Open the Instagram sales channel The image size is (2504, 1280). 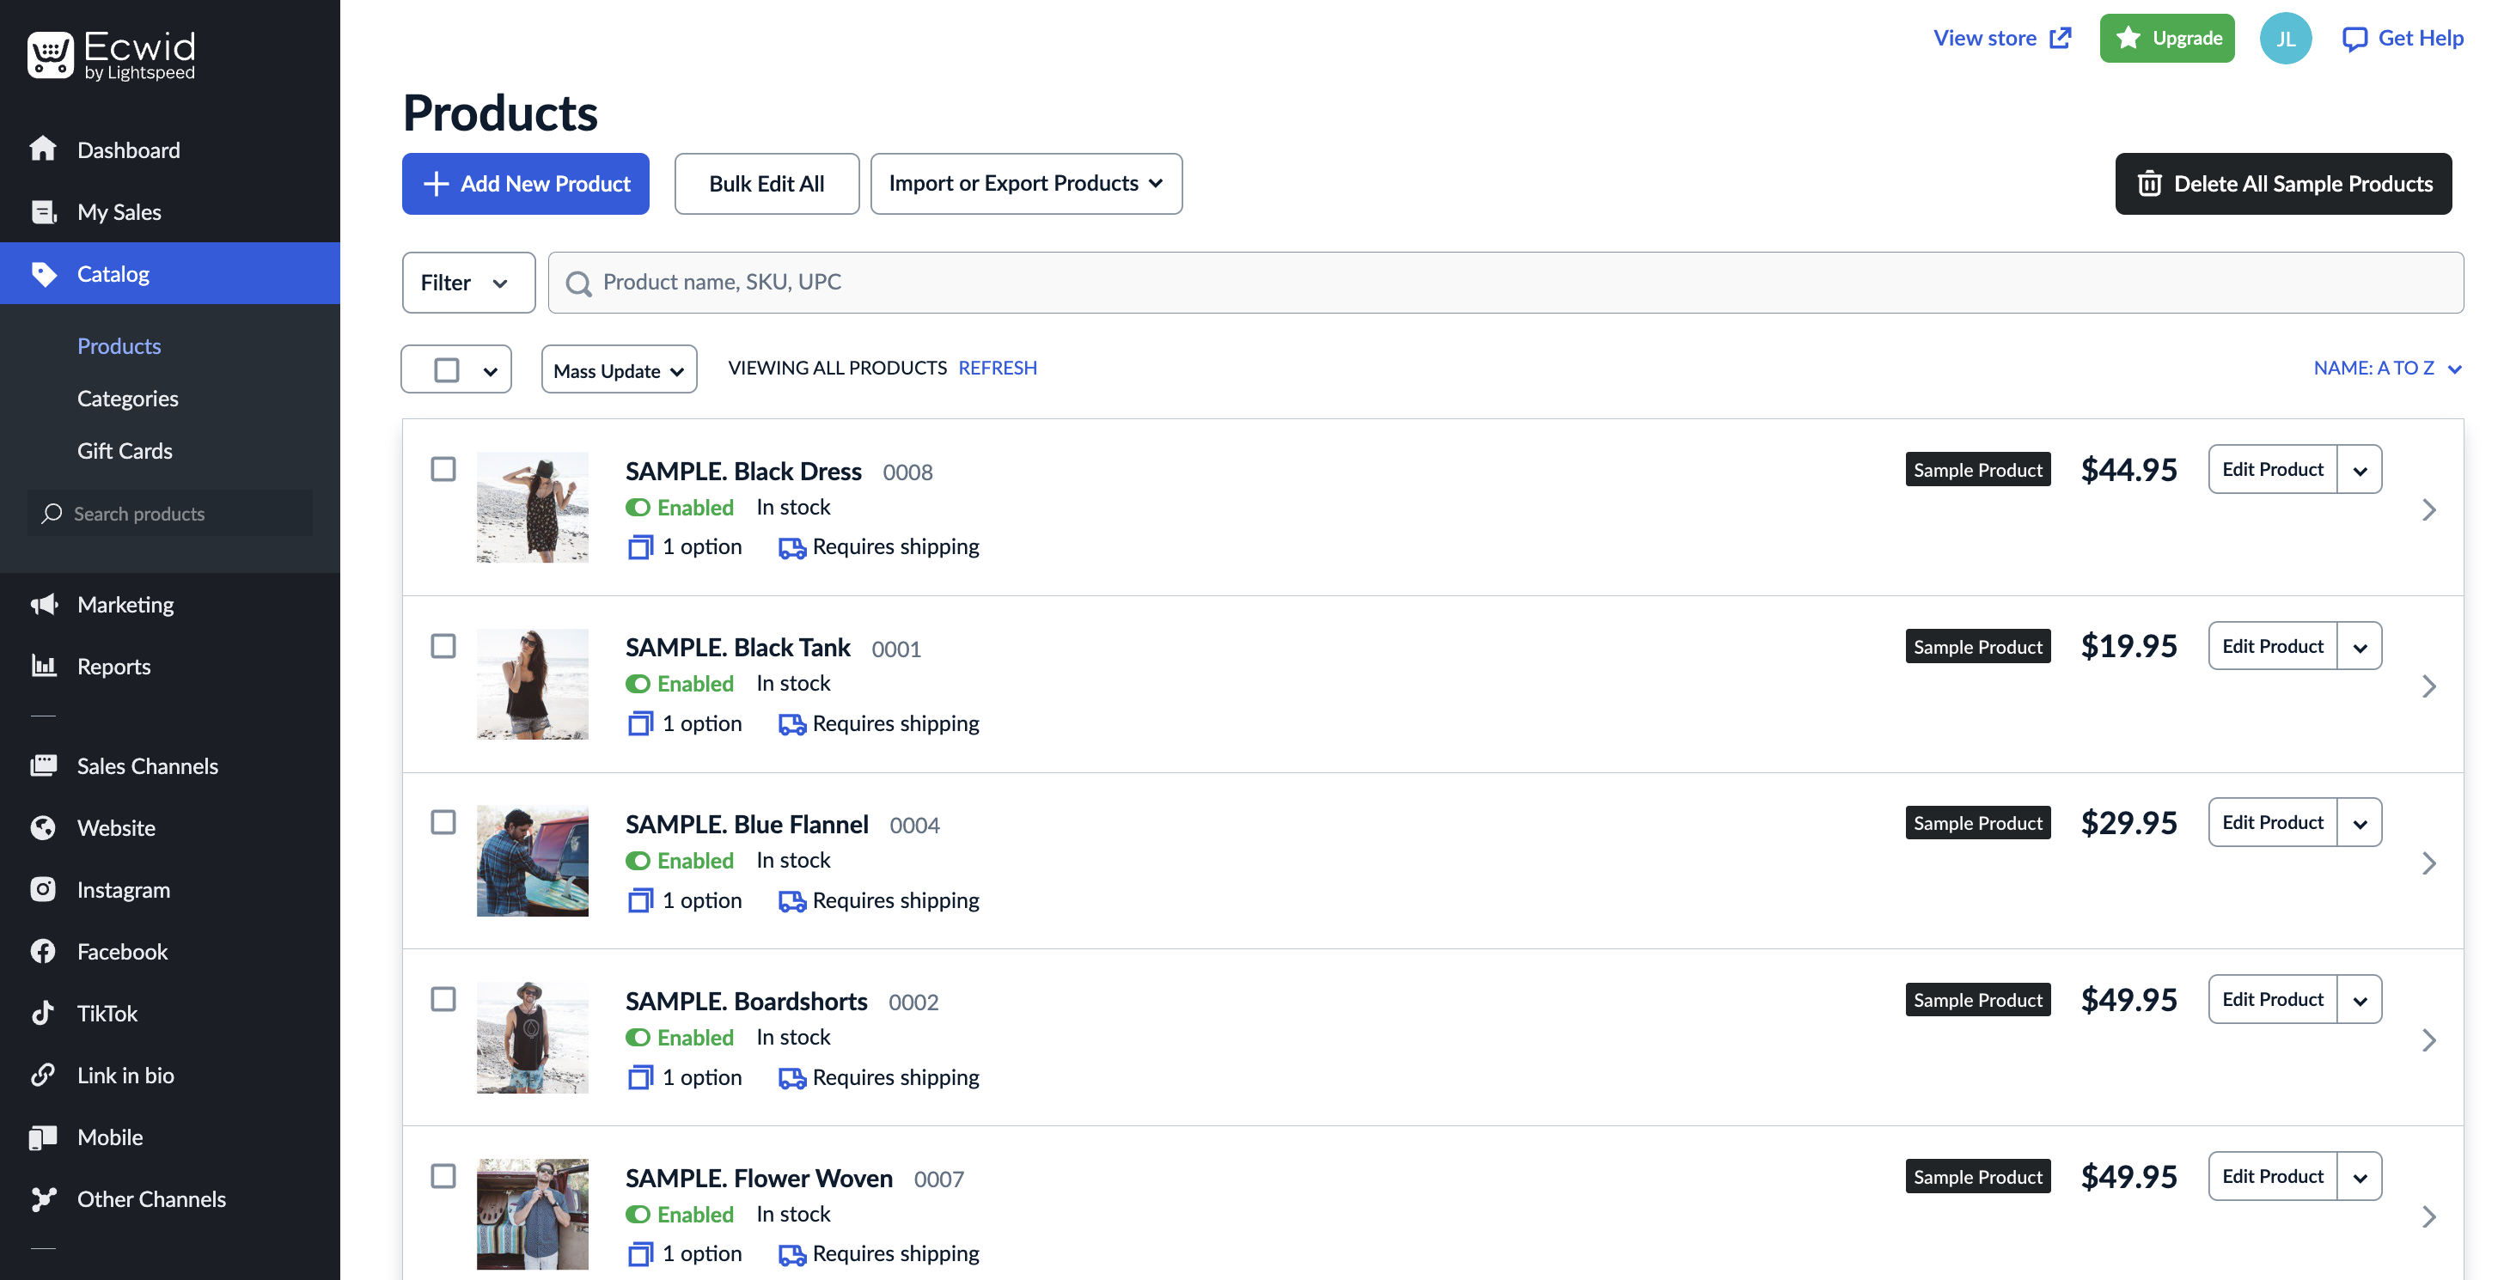coord(123,889)
